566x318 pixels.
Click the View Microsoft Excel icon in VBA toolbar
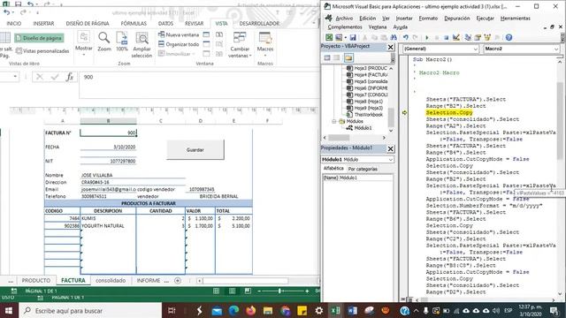[329, 37]
